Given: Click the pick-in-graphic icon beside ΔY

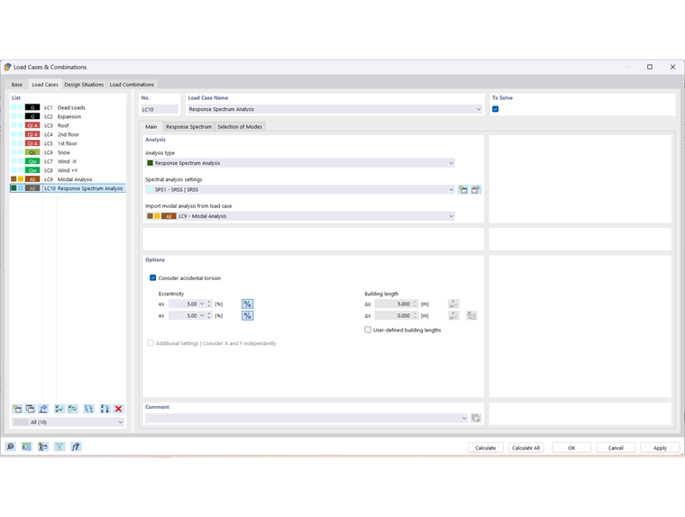Looking at the screenshot, I should 454,316.
